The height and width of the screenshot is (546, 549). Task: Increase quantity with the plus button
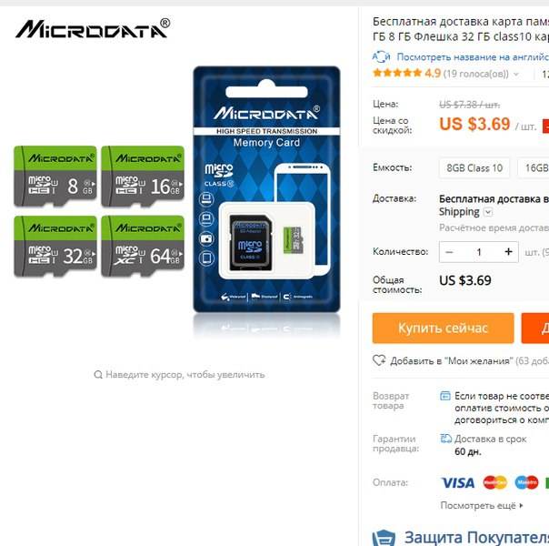pyautogui.click(x=508, y=252)
